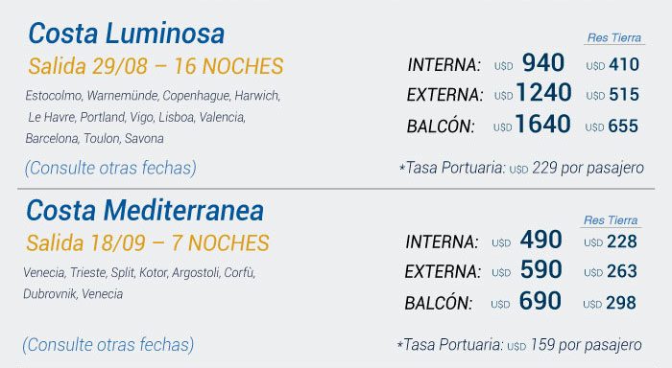Viewport: 672px width, 368px height.
Task: Select Salida 18/09 – 7 NOCHES text
Action: click(x=148, y=242)
